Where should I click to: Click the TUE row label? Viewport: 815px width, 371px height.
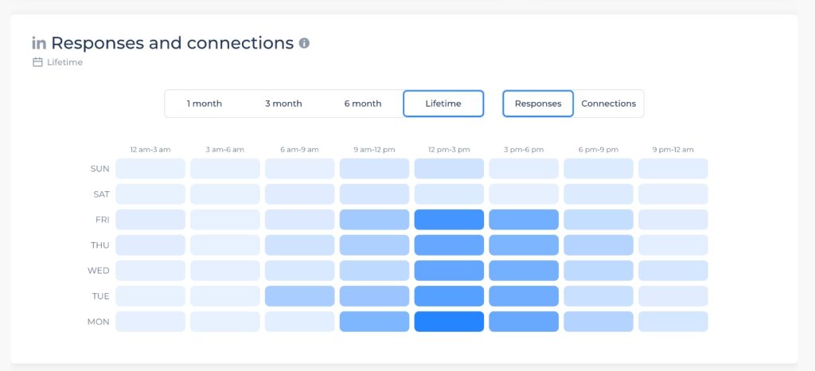coord(100,296)
